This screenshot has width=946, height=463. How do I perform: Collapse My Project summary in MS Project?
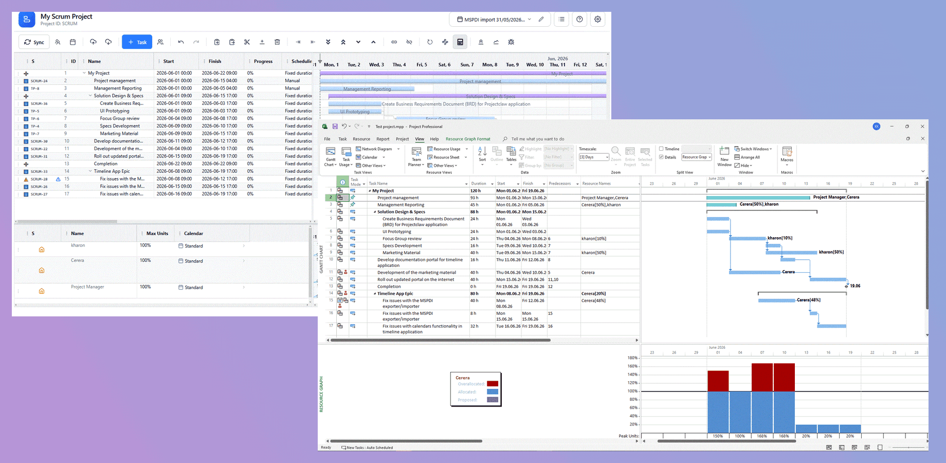pos(370,191)
